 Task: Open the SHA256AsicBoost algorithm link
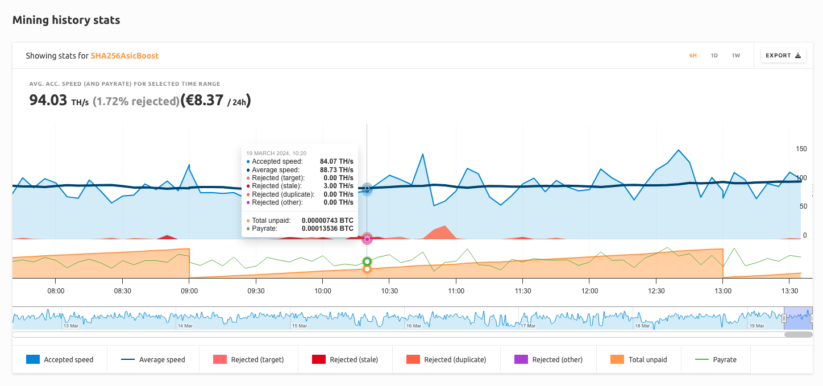click(126, 56)
